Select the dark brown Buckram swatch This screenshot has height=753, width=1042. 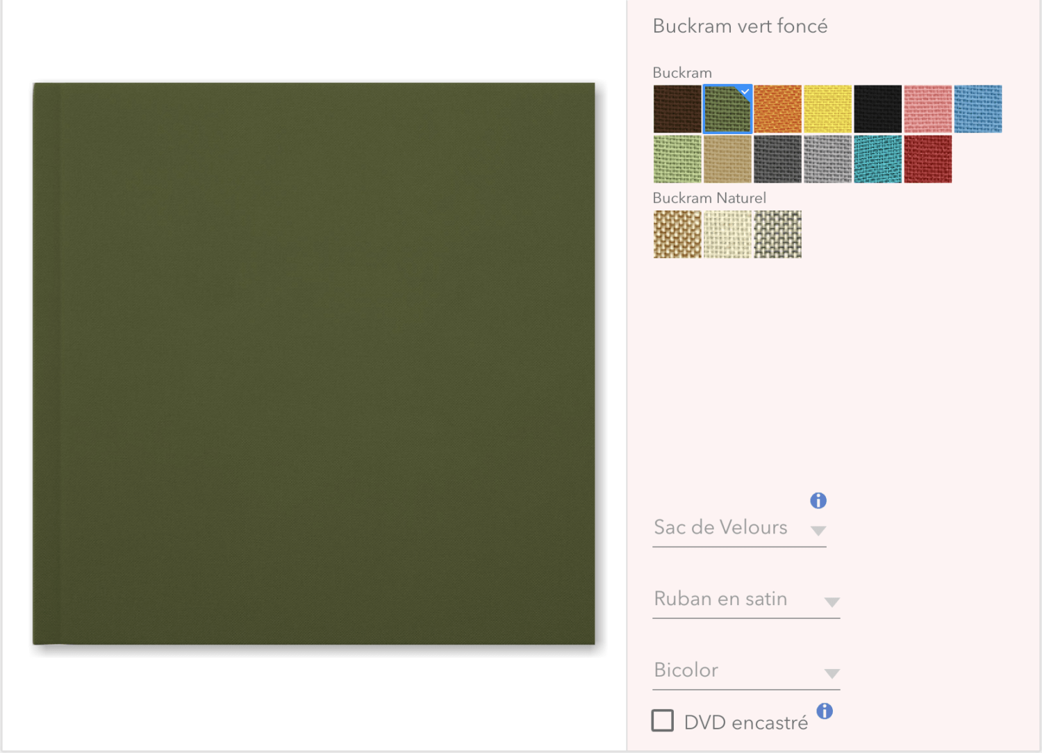[677, 109]
